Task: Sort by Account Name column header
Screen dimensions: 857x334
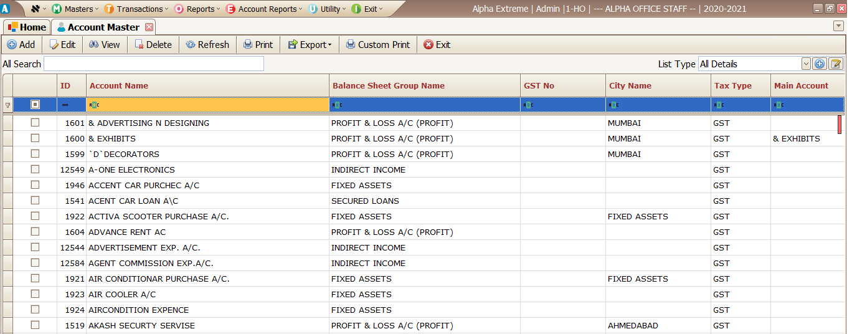Action: tap(119, 86)
